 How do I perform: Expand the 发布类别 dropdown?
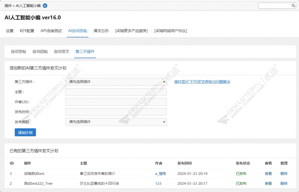click(x=116, y=122)
